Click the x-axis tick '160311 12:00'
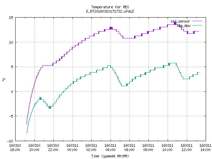212x159 pixels. [187, 148]
